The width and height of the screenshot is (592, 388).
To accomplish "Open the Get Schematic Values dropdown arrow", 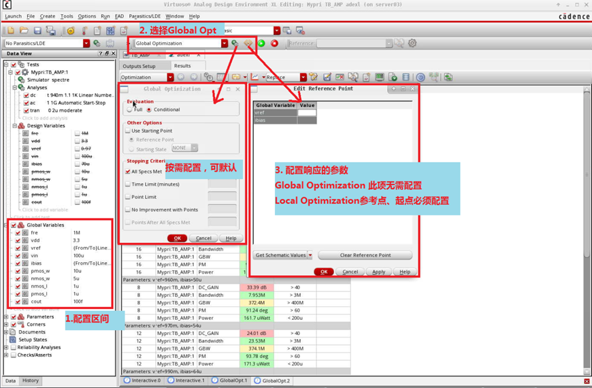I will (310, 255).
